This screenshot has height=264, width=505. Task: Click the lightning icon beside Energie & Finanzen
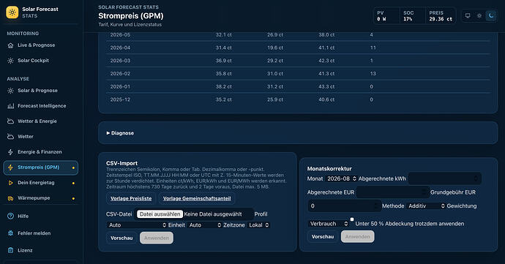tap(11, 152)
